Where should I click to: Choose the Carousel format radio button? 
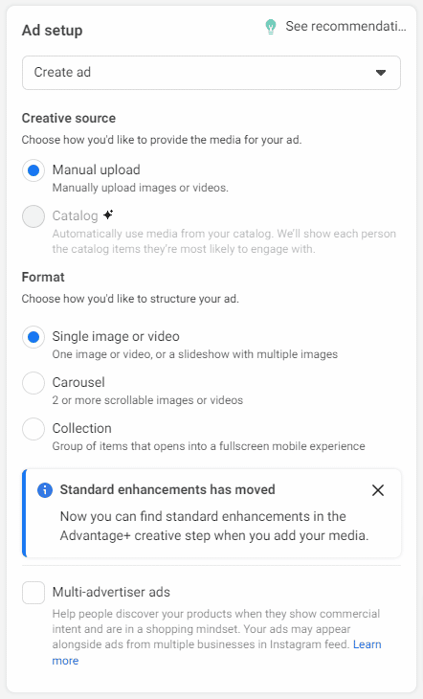[33, 383]
